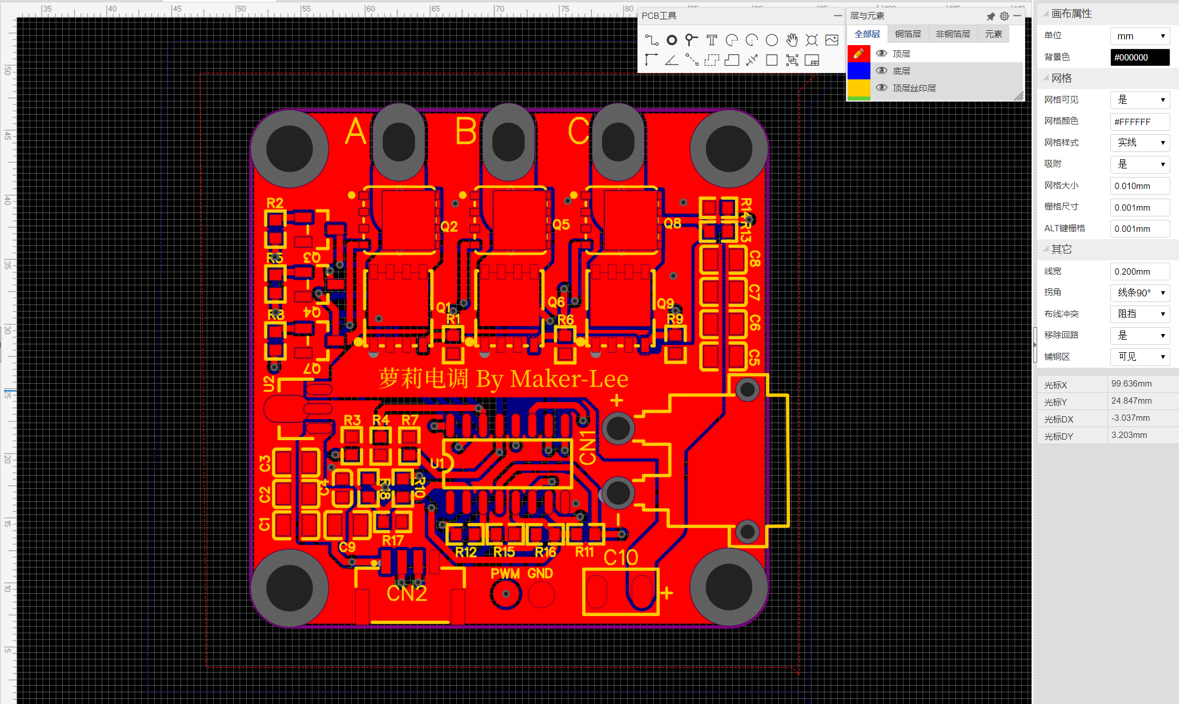1180x704 pixels.
Task: Select the Track routing tool
Action: [652, 40]
